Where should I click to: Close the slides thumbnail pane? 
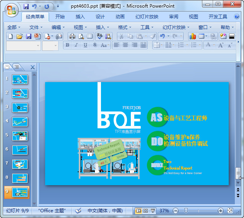point(33,67)
